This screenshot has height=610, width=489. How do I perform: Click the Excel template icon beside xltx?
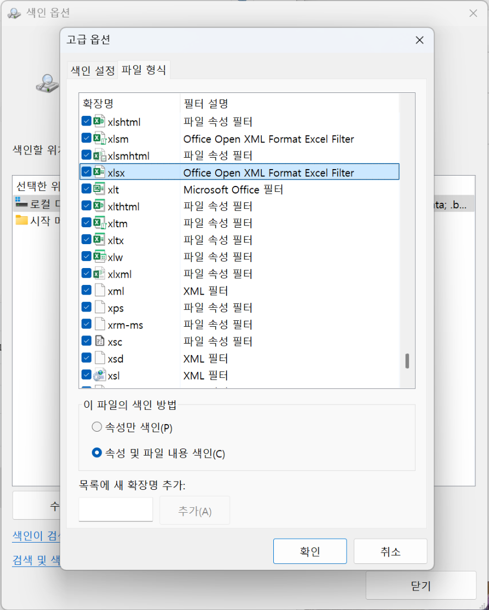pos(98,240)
